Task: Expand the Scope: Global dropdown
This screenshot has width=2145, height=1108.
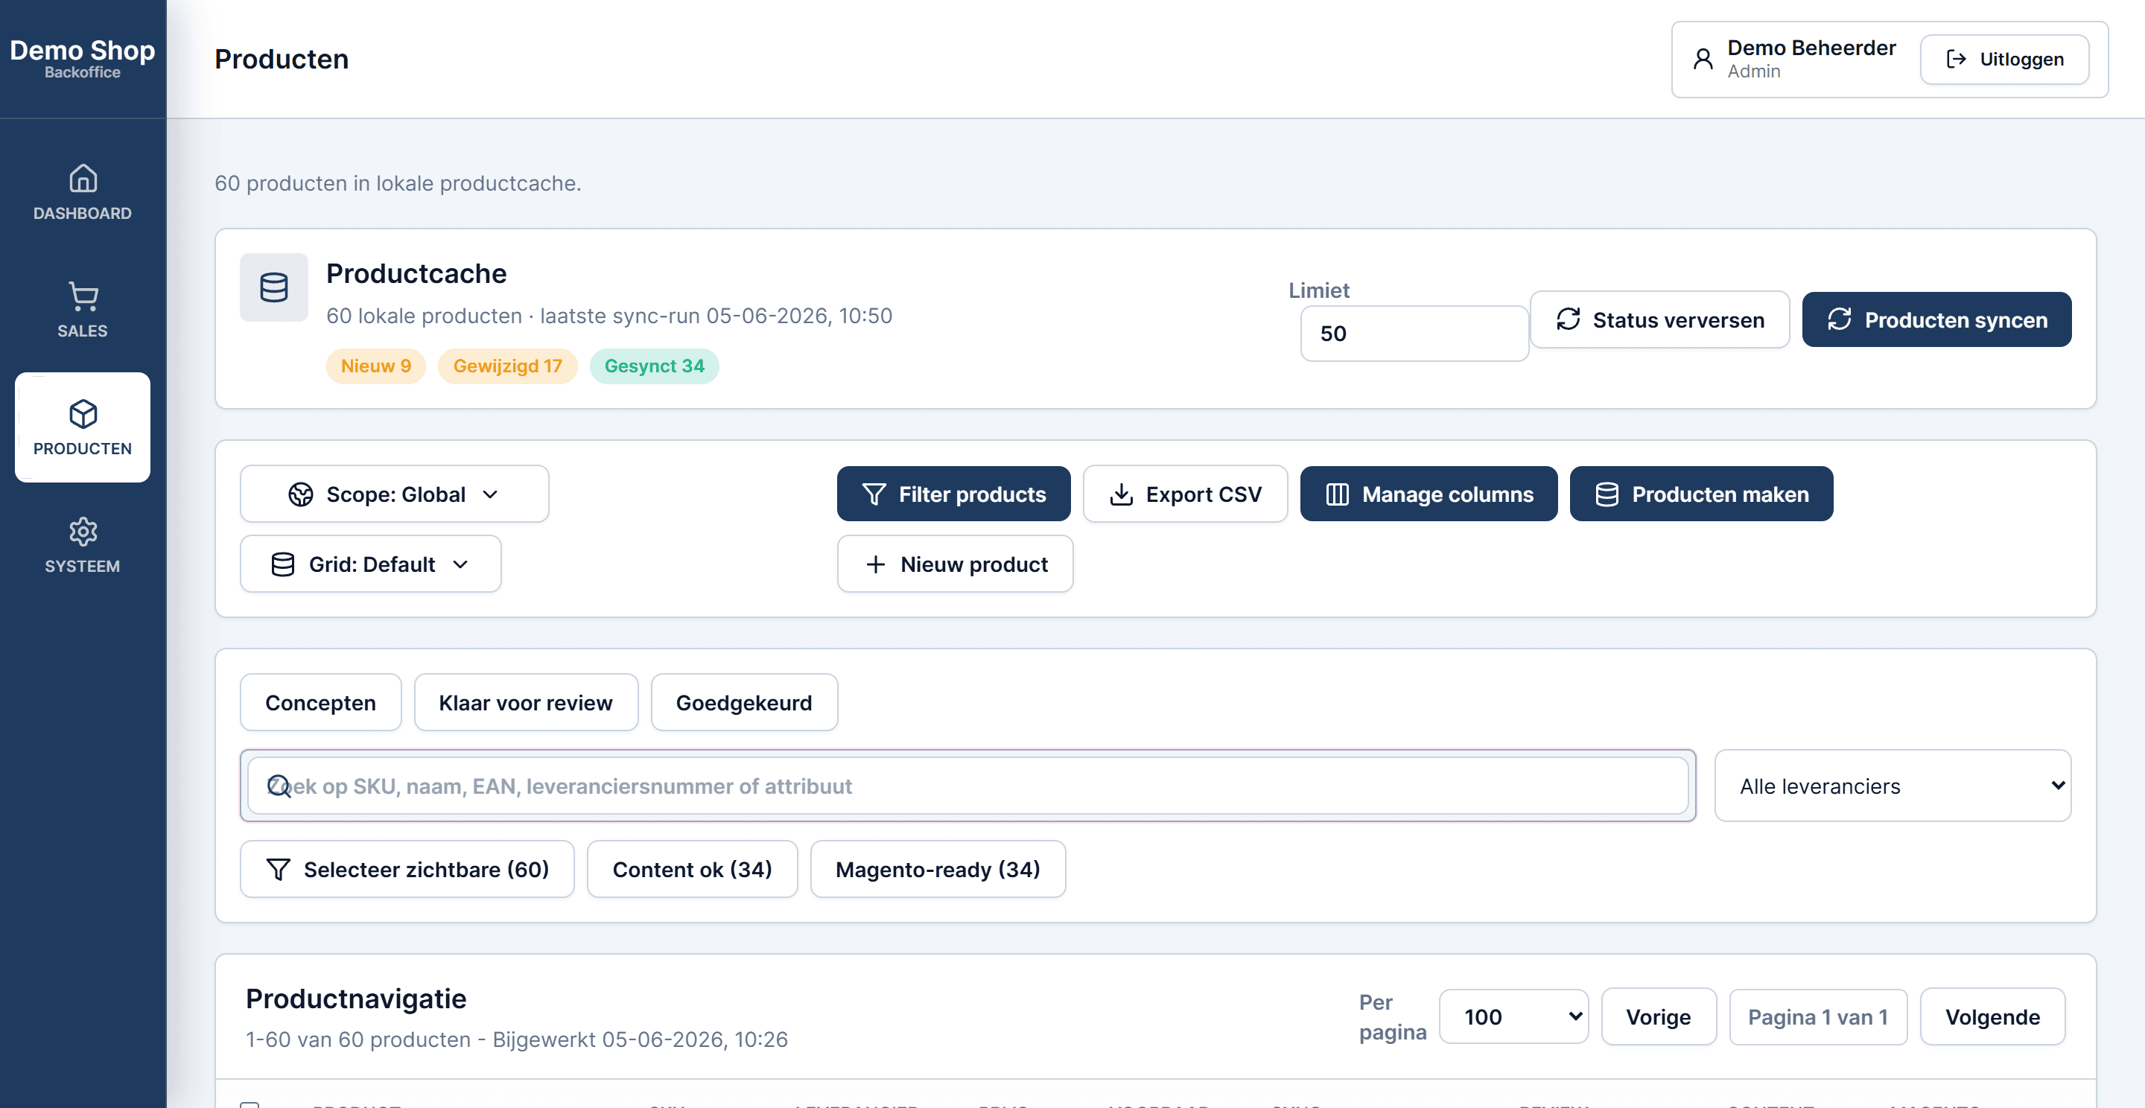Action: (x=394, y=494)
